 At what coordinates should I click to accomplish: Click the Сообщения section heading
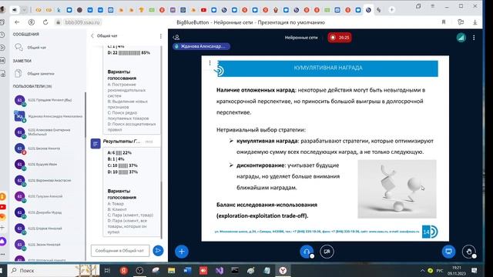coord(26,34)
